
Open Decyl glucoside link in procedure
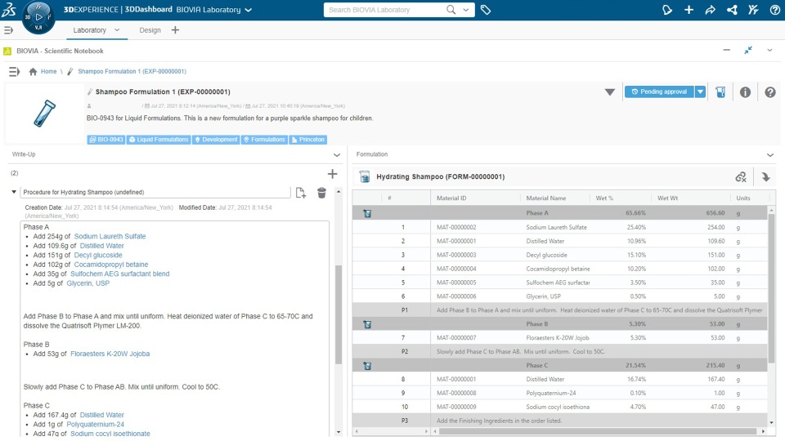[x=98, y=255]
